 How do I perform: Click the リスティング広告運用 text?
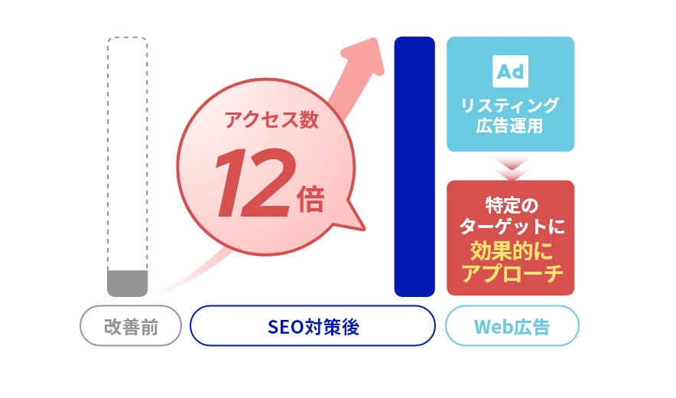509,116
